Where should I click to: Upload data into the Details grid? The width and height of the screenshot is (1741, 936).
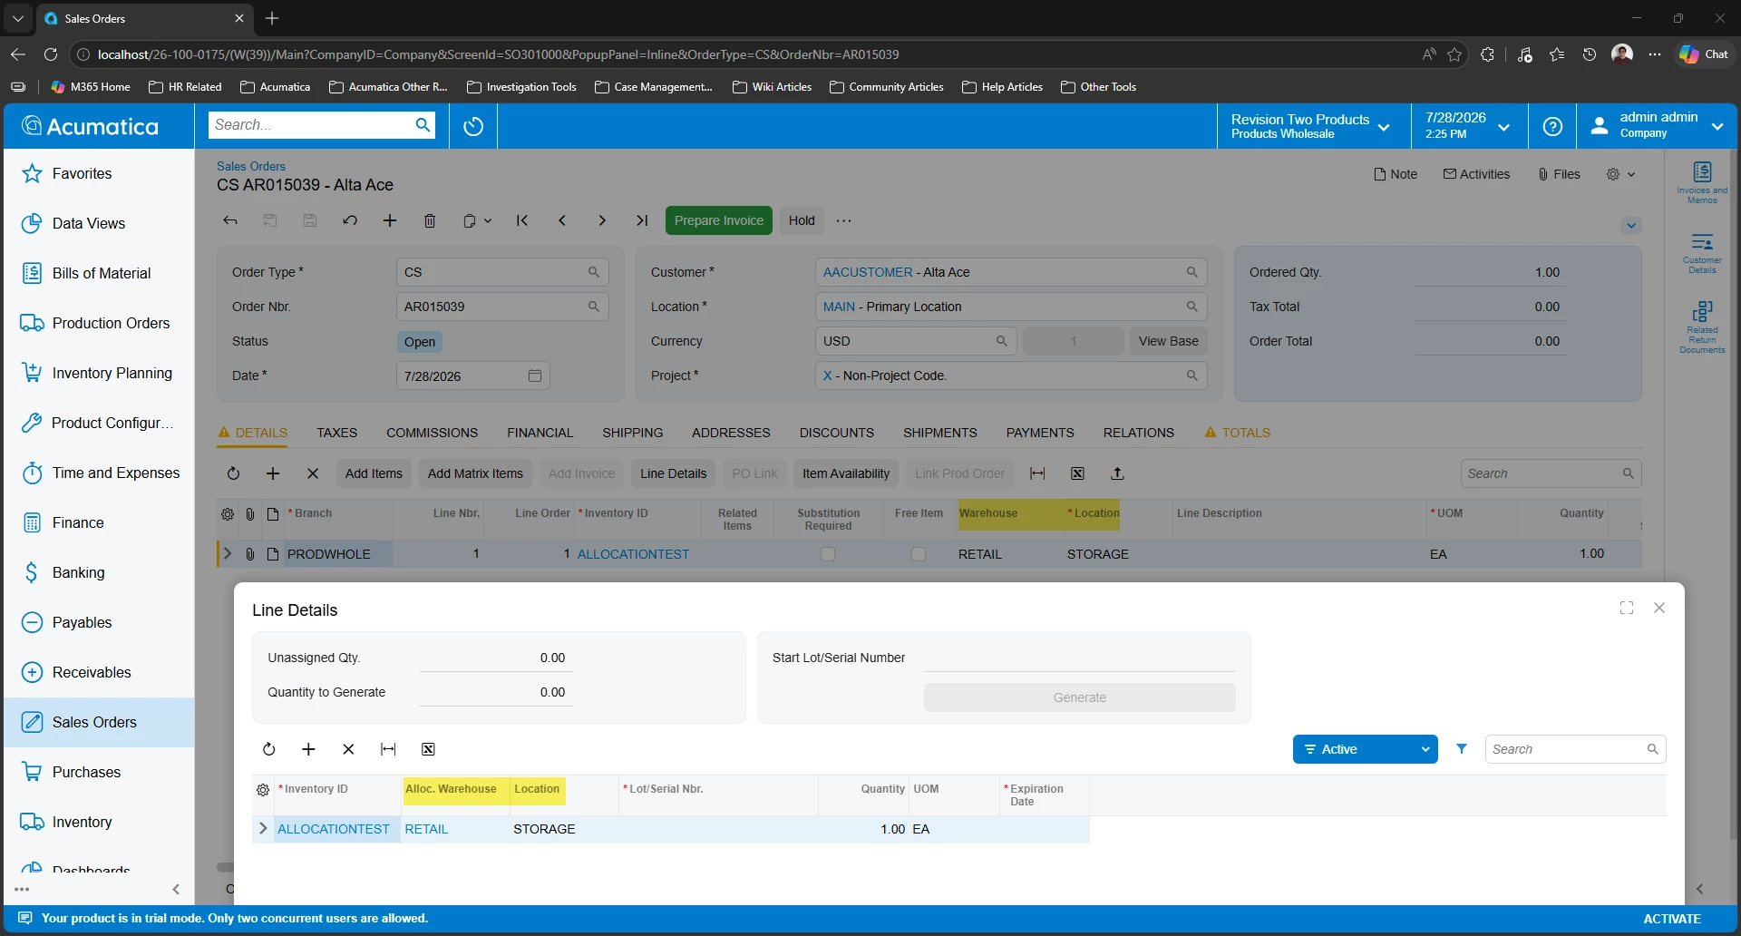coord(1117,473)
